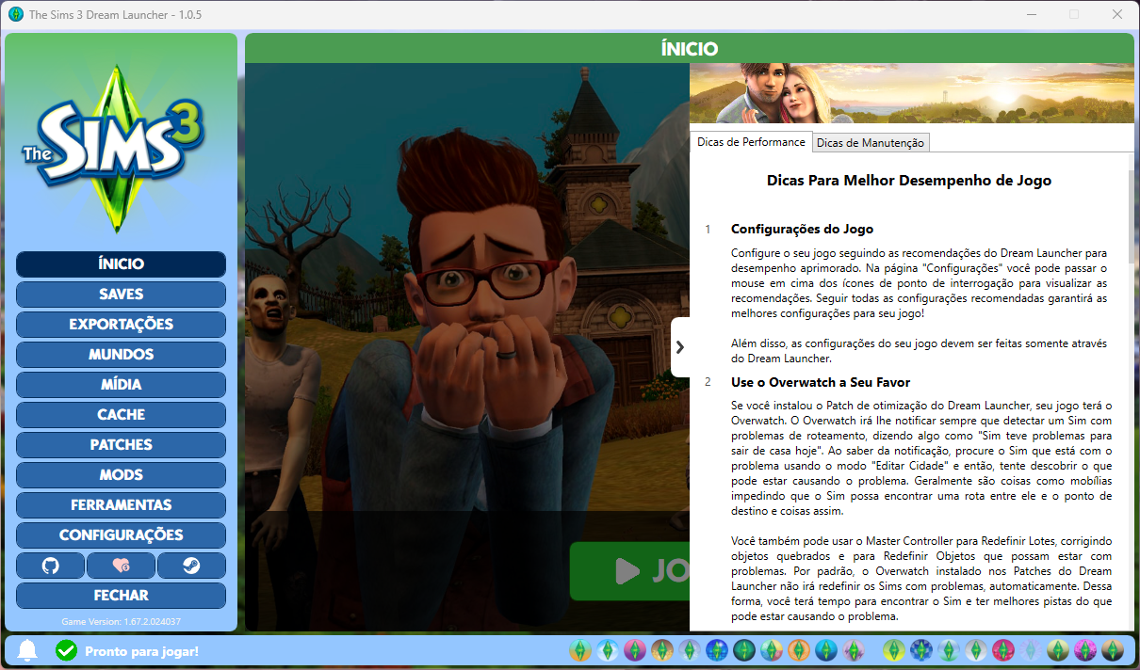The image size is (1140, 670).
Task: Open the CONFIGURAÇÕES page
Action: (121, 535)
